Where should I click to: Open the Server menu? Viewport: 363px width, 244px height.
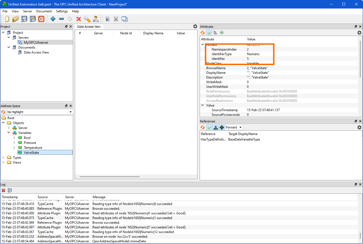coord(28,11)
